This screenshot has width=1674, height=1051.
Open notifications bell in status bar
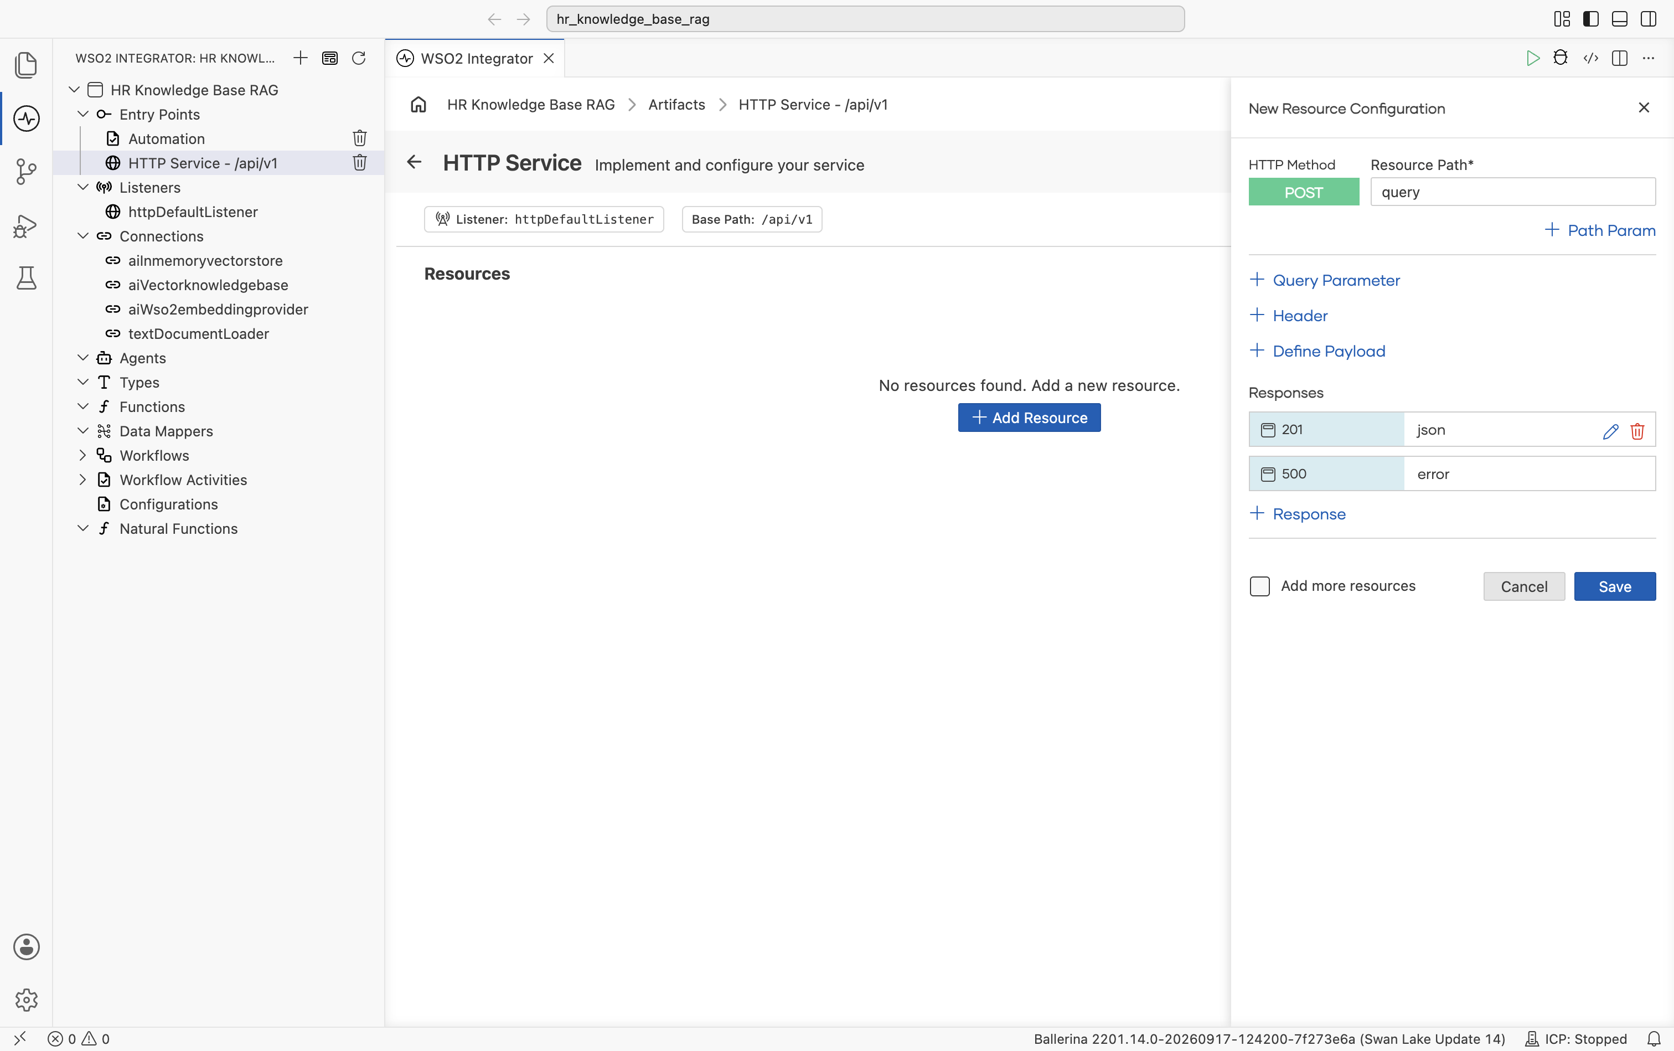coord(1654,1038)
